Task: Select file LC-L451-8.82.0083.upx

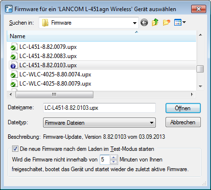Action: click(48, 56)
